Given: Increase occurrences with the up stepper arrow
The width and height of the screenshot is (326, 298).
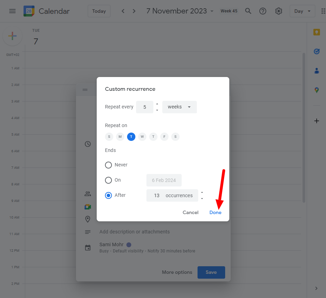Looking at the screenshot, I should tap(202, 193).
